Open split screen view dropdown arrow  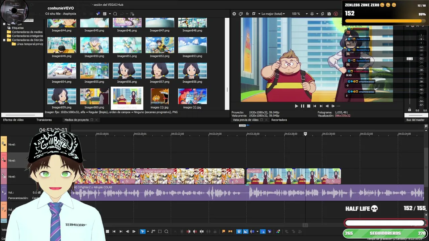(x=259, y=14)
